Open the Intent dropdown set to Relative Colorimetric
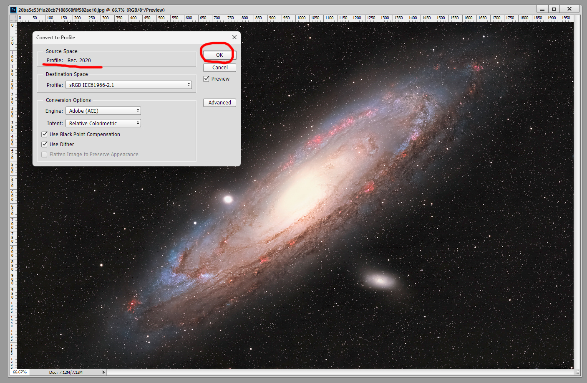 pos(103,123)
